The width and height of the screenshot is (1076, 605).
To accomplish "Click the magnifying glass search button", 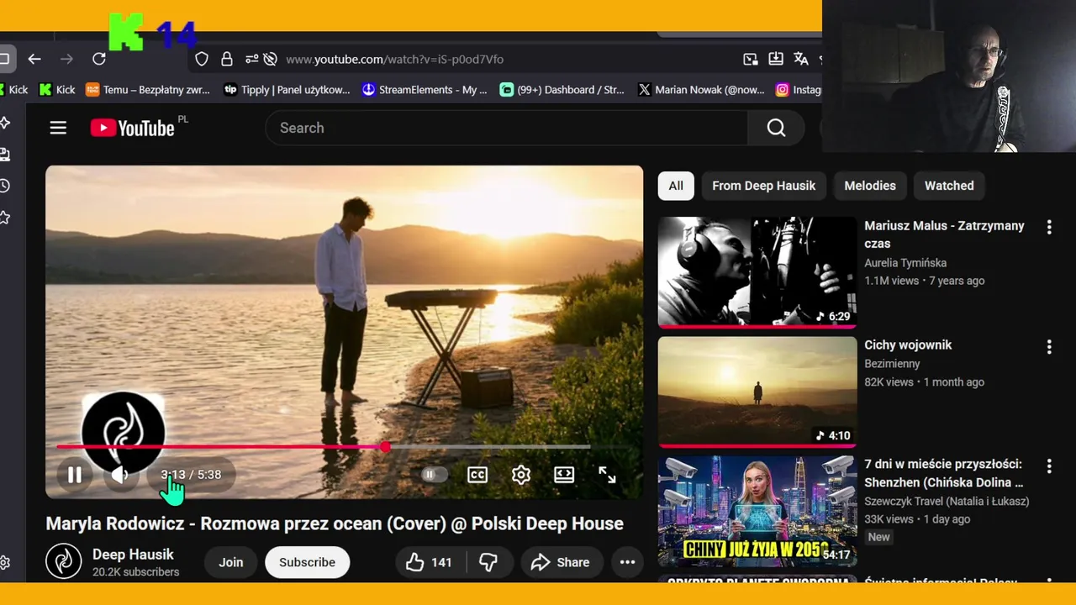I will (776, 128).
